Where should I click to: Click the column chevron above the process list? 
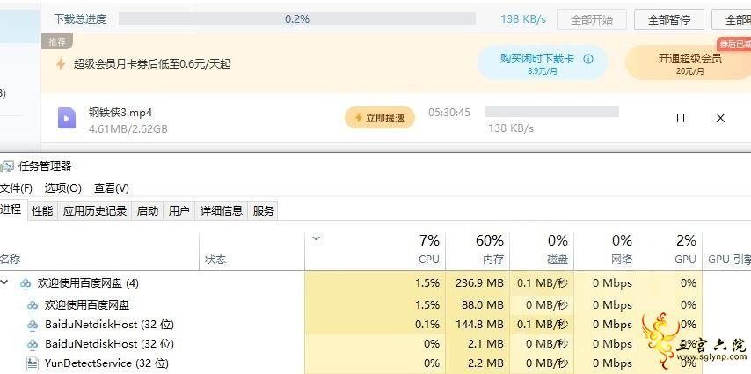click(316, 238)
